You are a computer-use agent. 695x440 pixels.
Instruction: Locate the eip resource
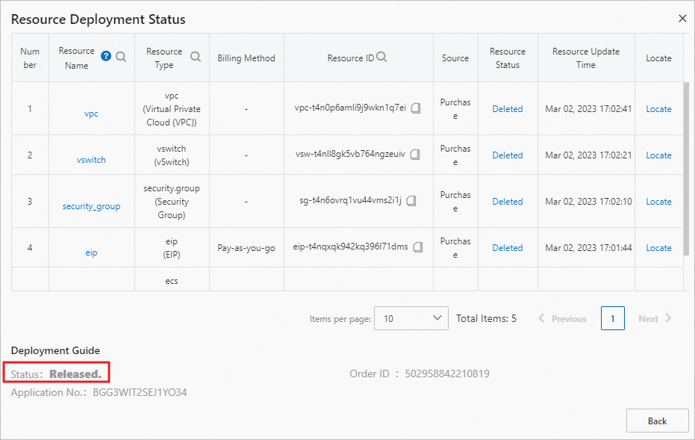tap(658, 248)
